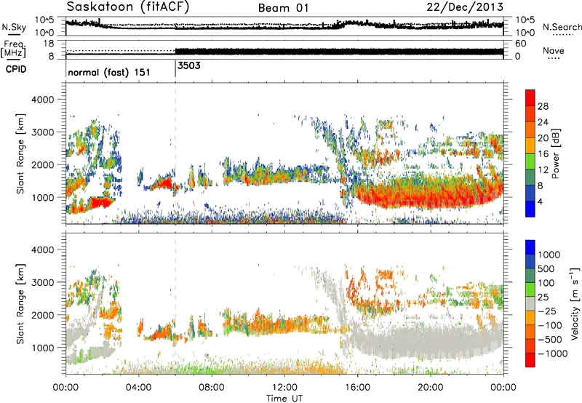
Task: Select the "Time UT" axis title
Action: pyautogui.click(x=284, y=399)
